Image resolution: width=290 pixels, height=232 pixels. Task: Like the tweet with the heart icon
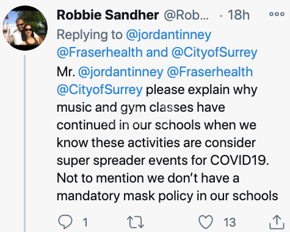[x=206, y=222]
